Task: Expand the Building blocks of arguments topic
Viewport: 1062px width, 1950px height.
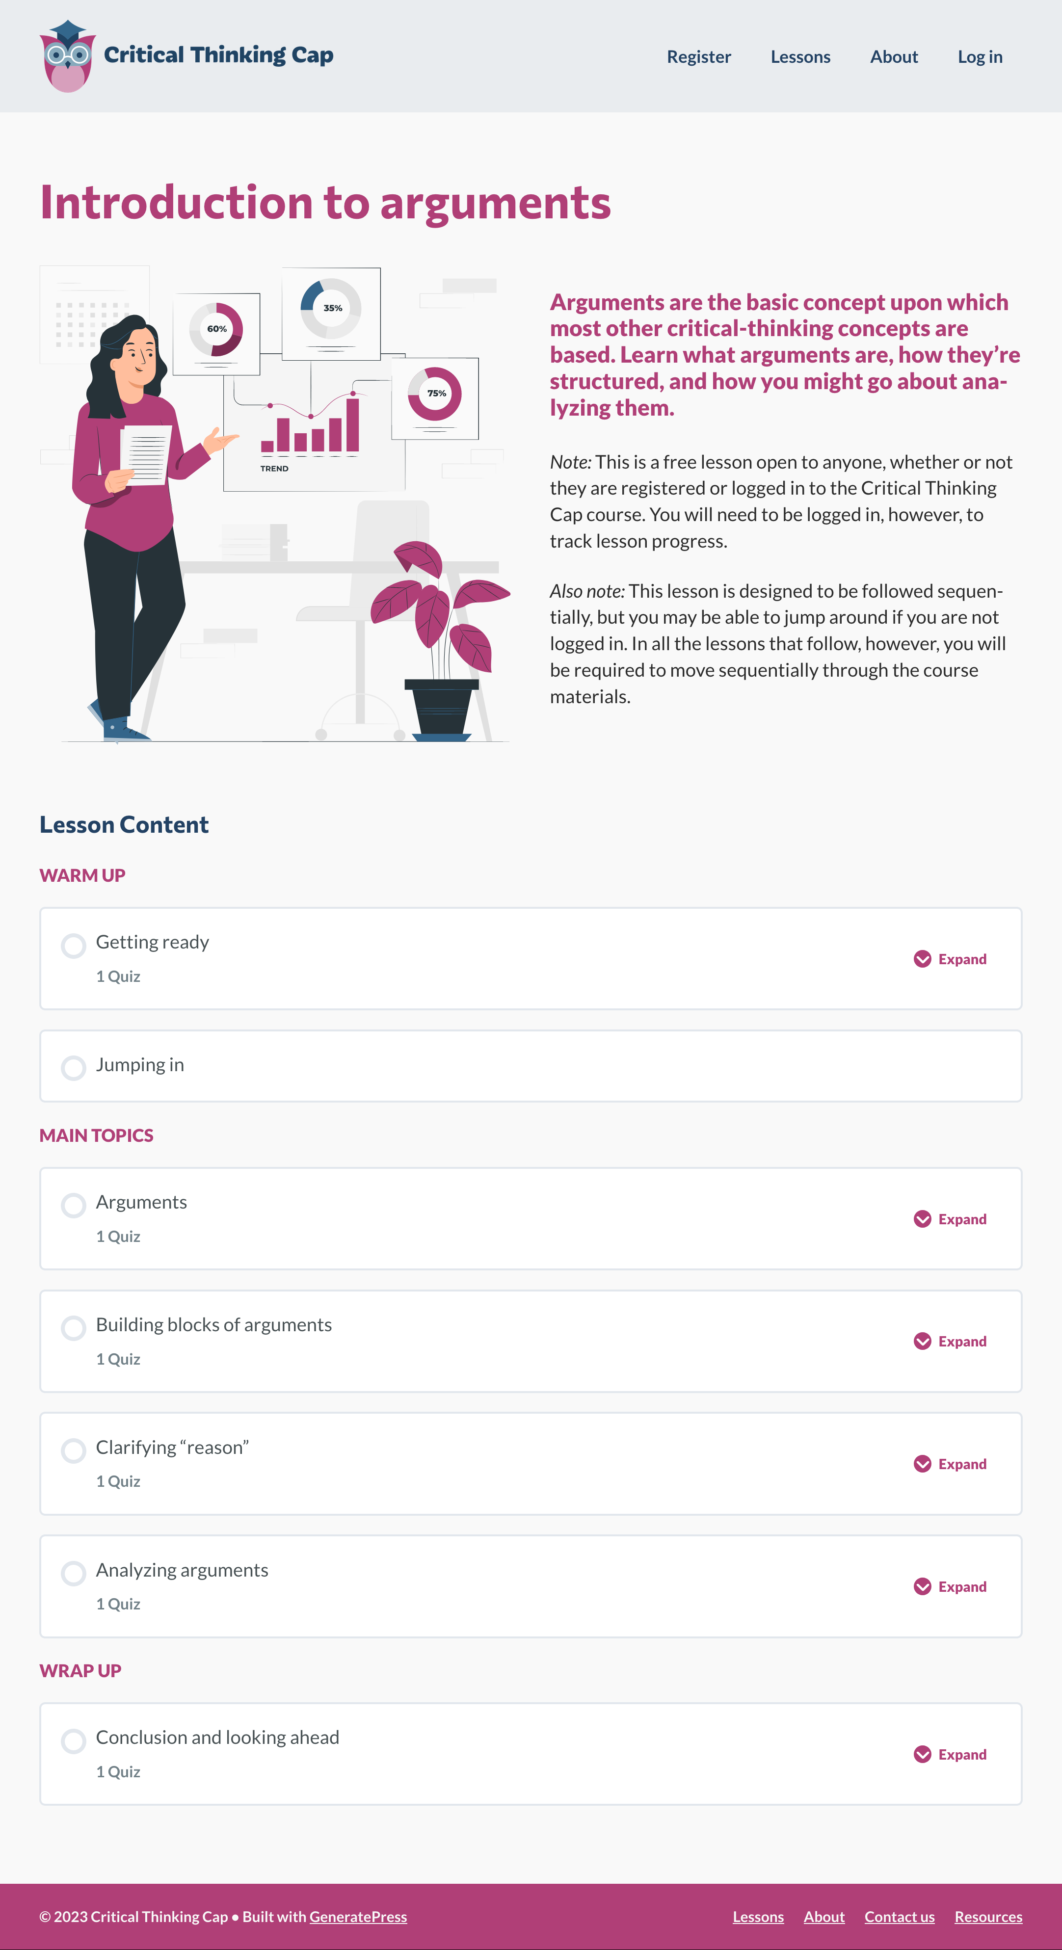Action: click(x=962, y=1342)
